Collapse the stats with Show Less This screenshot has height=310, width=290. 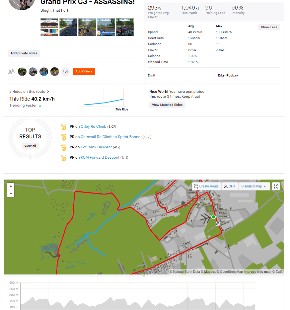coord(269,27)
